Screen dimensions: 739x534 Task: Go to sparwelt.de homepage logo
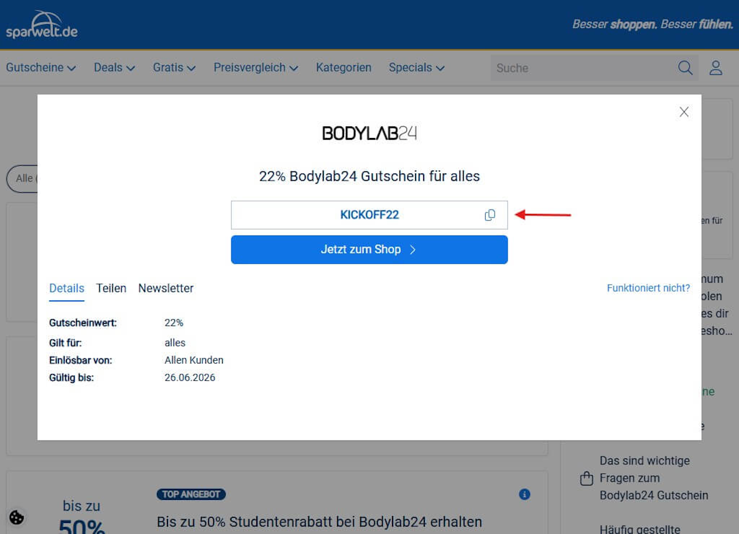coord(42,25)
